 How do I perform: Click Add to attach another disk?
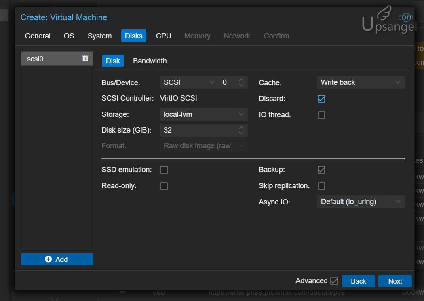[57, 259]
